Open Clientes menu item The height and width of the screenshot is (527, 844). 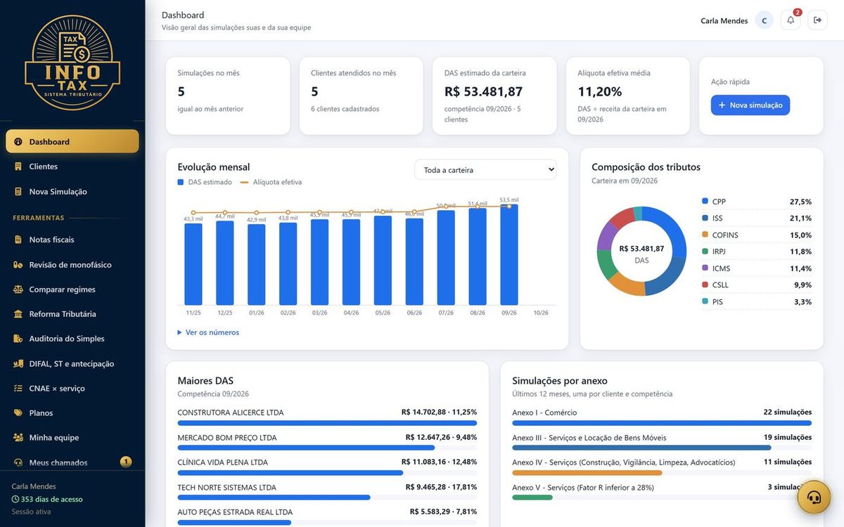(x=72, y=167)
